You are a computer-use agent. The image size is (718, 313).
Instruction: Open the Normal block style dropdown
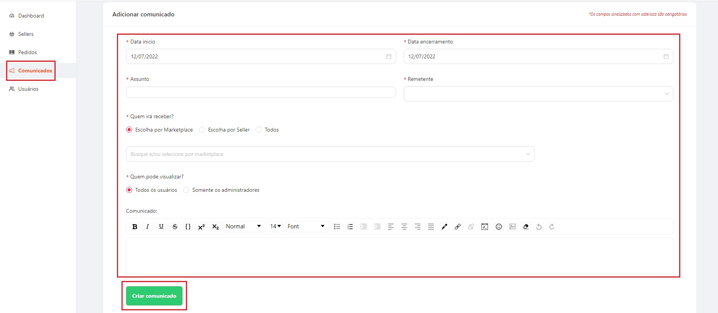(244, 226)
